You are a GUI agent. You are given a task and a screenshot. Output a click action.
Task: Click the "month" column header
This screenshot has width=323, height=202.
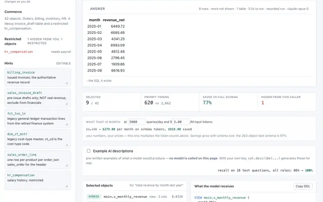(94, 20)
